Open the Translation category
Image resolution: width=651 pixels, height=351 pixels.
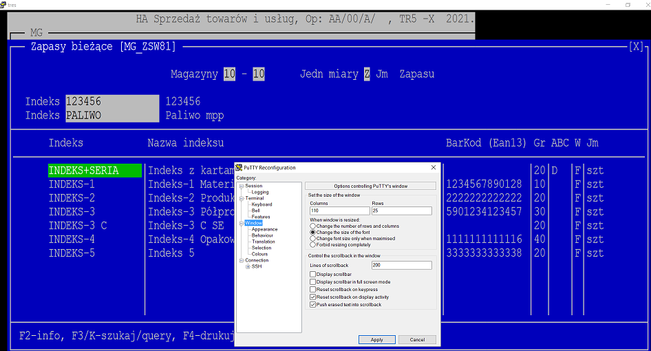264,242
